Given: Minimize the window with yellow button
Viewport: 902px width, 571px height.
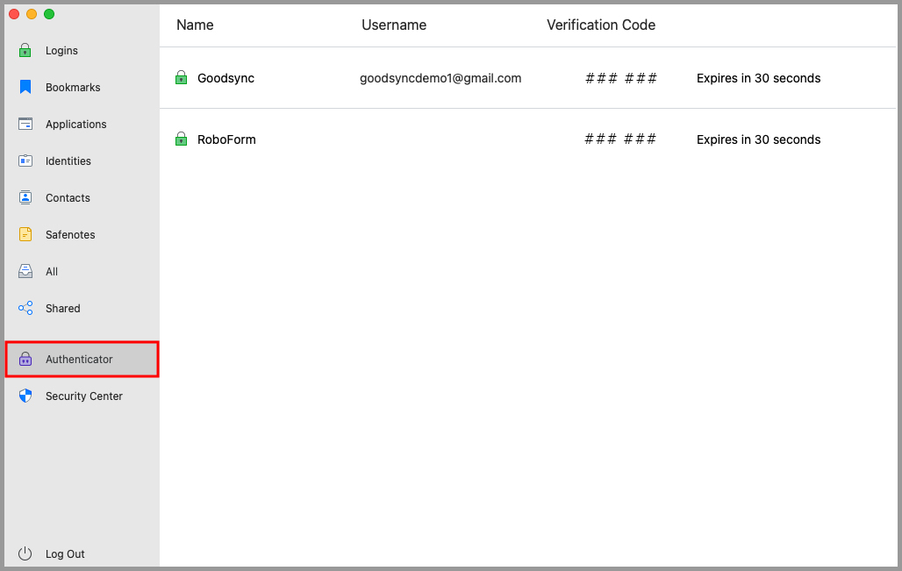Looking at the screenshot, I should tap(32, 14).
